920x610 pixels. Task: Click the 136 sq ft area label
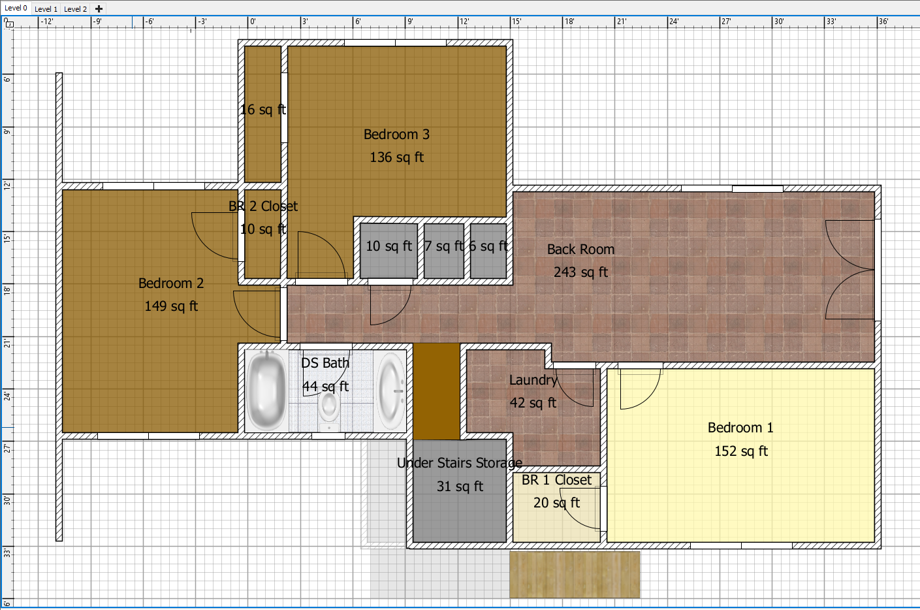[396, 157]
